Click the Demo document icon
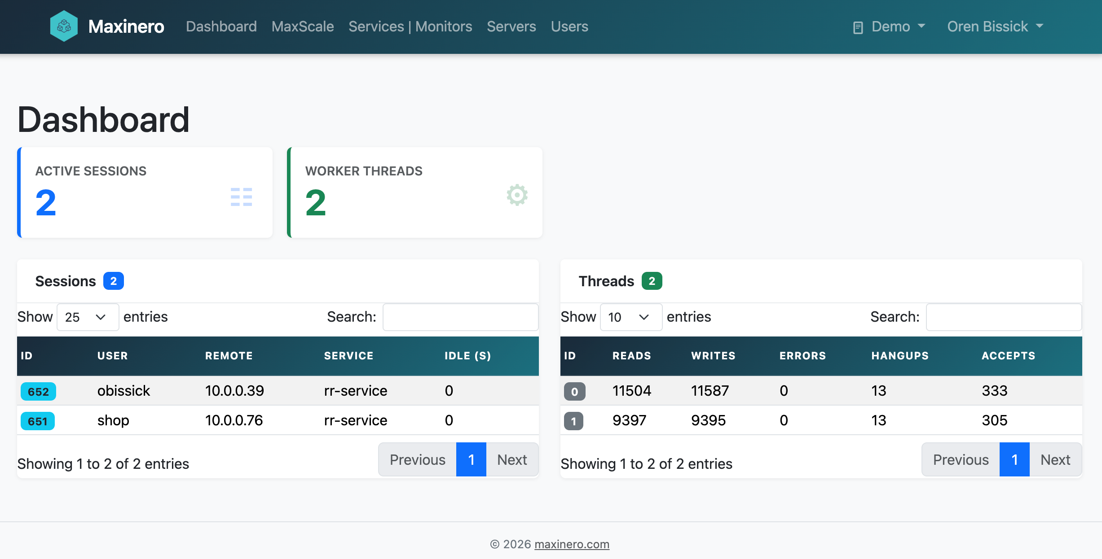 858,27
